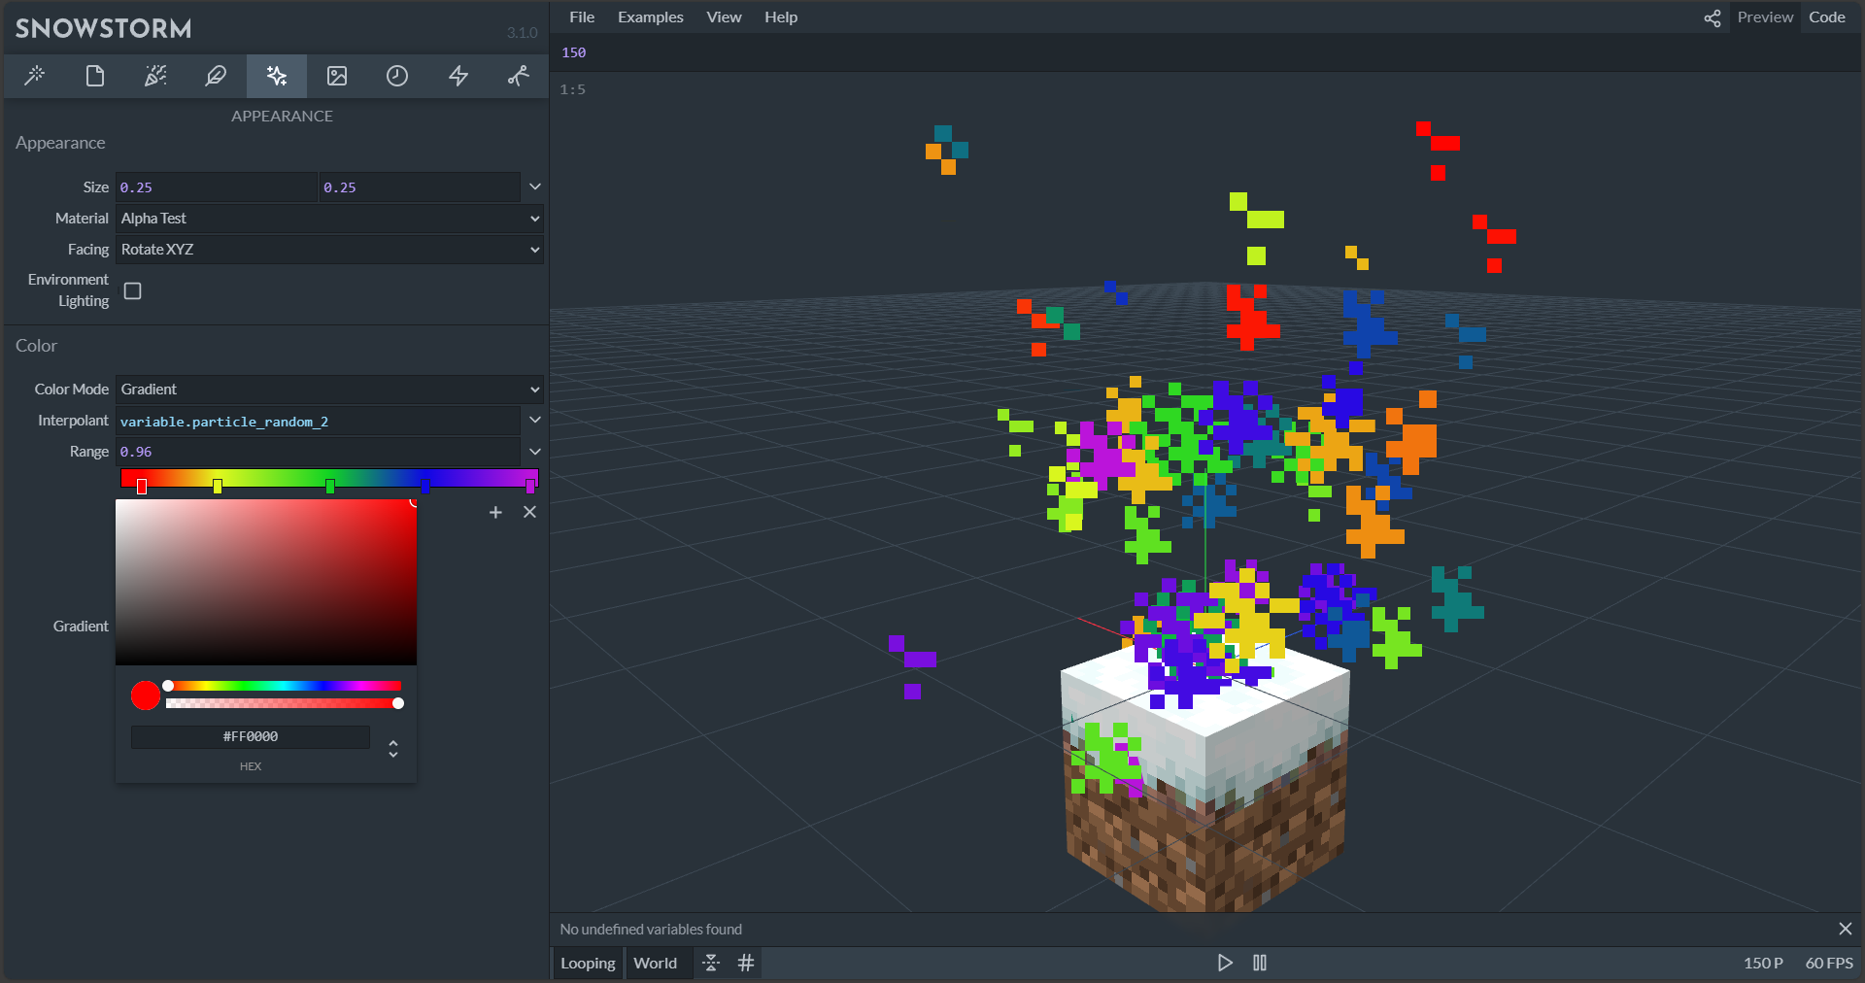Expand the Interpolant field options arrow
This screenshot has height=983, width=1865.
[534, 420]
